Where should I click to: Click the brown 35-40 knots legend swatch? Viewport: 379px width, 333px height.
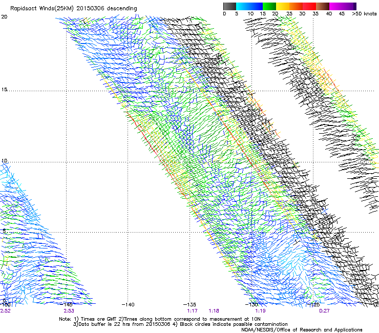pyautogui.click(x=323, y=6)
